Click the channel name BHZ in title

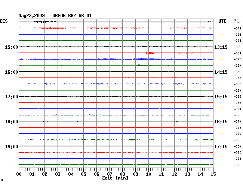click(x=72, y=16)
